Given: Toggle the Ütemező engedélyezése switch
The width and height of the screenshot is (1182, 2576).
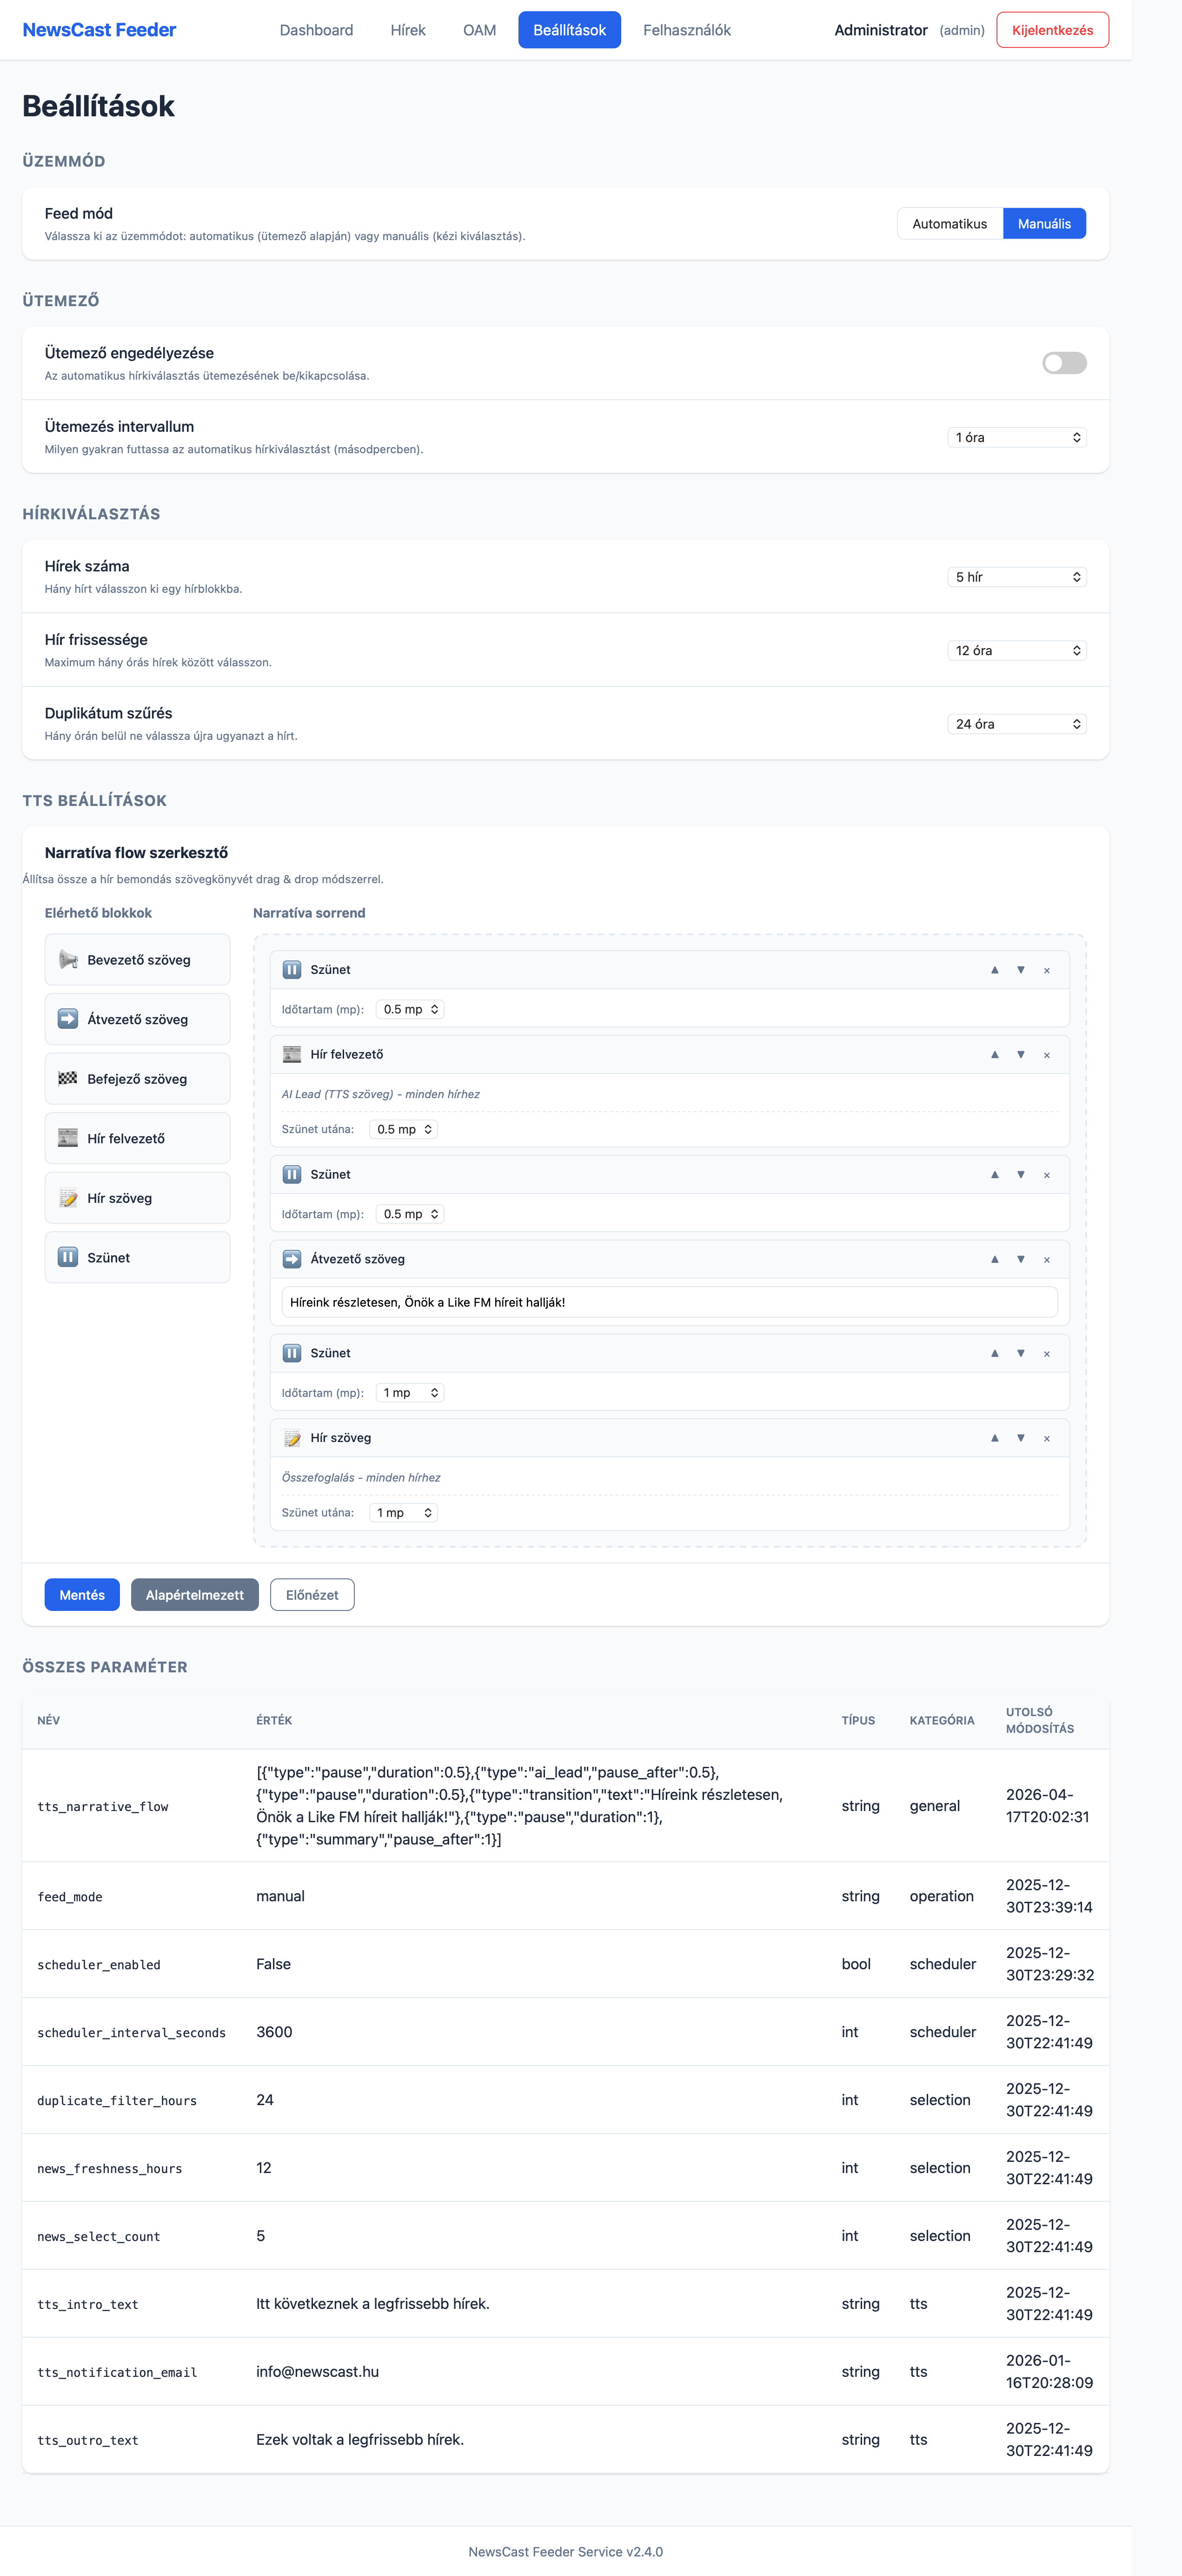Looking at the screenshot, I should point(1063,363).
